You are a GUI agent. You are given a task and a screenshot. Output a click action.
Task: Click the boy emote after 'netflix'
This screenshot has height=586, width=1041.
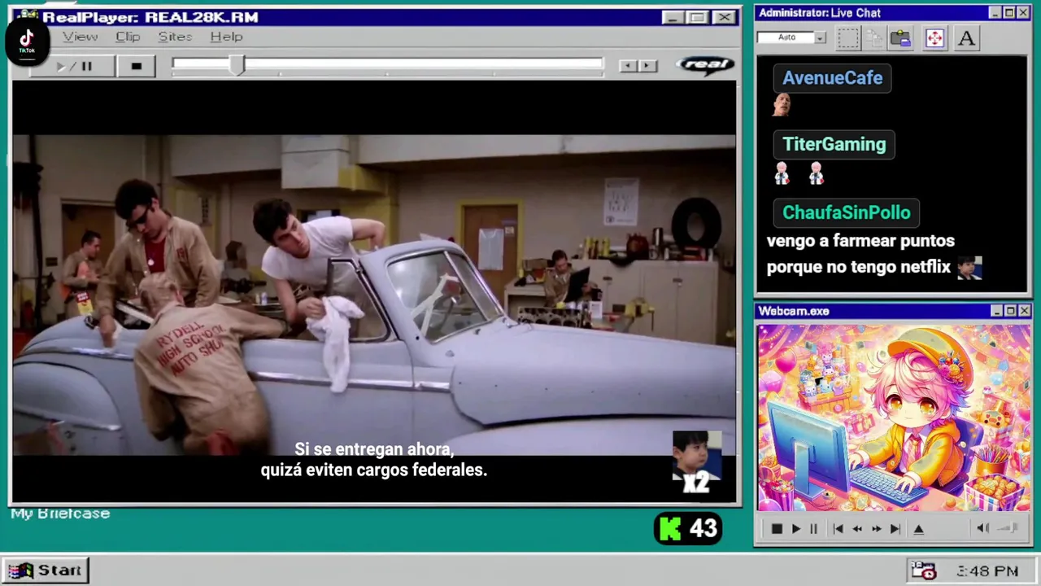click(x=969, y=268)
